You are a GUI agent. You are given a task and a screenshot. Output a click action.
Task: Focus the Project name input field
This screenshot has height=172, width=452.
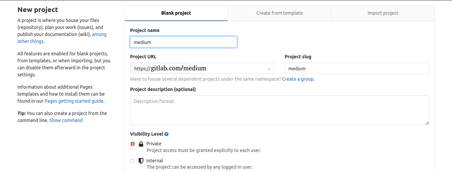184,42
